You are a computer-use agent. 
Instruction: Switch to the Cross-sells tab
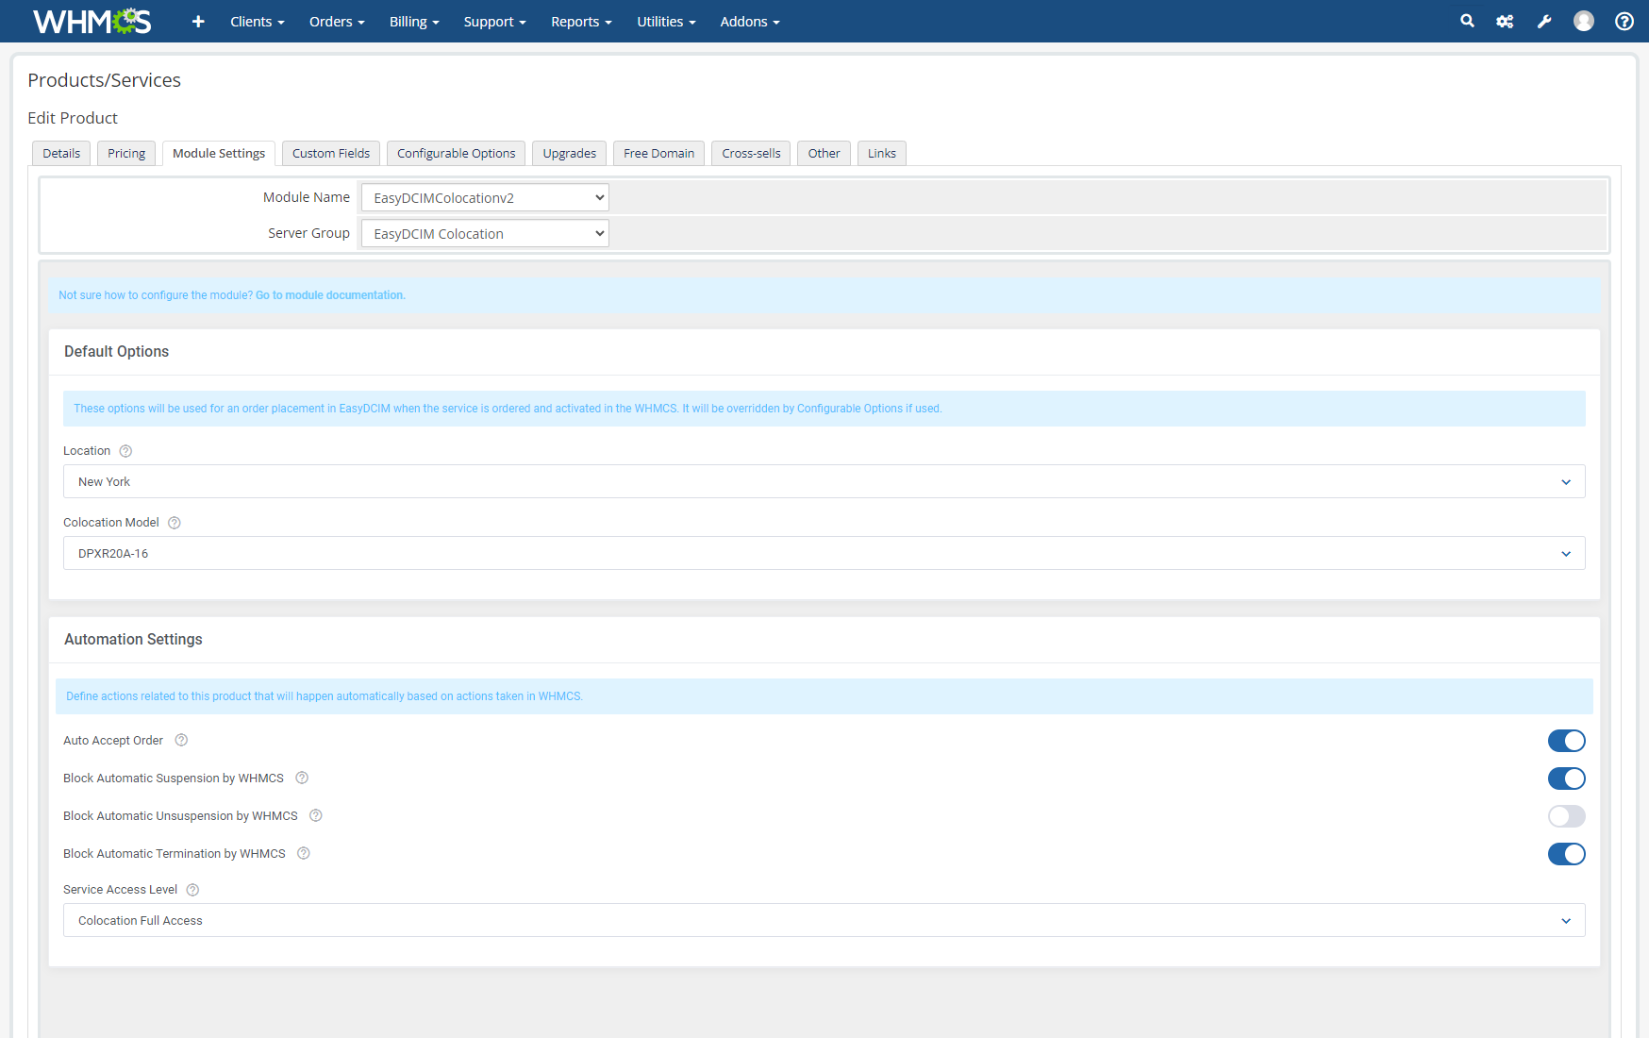point(751,153)
